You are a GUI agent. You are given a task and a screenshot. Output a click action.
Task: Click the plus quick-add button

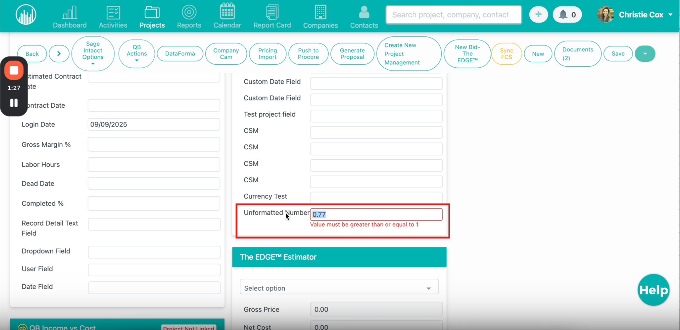click(x=538, y=15)
